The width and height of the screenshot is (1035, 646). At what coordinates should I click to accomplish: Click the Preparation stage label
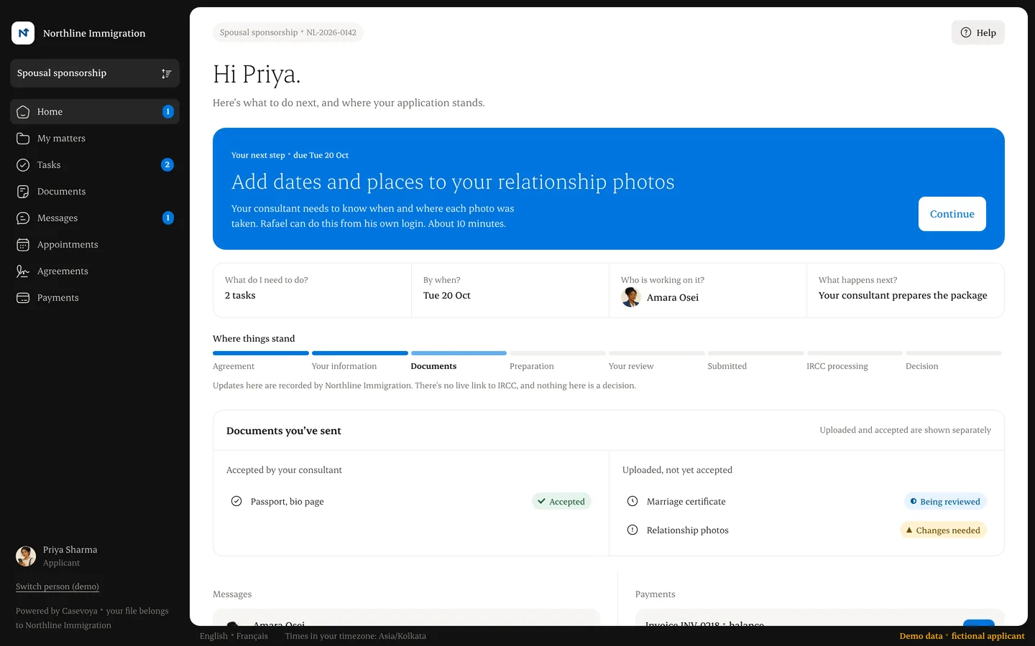pos(532,366)
